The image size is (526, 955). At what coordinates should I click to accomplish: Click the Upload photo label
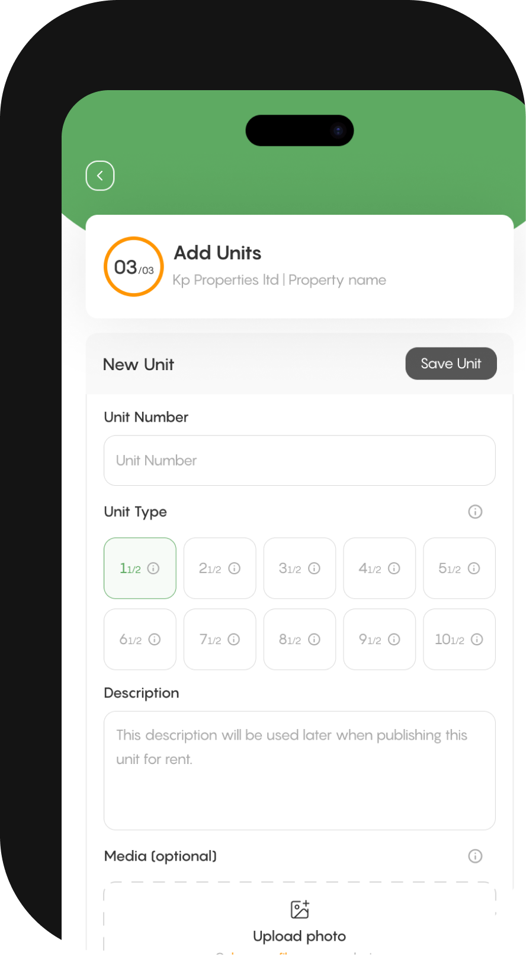point(300,936)
